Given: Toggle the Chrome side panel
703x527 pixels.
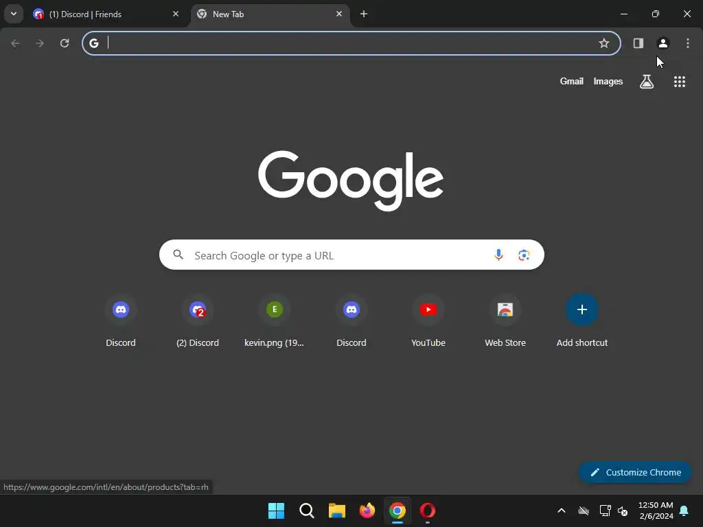Looking at the screenshot, I should [x=638, y=43].
